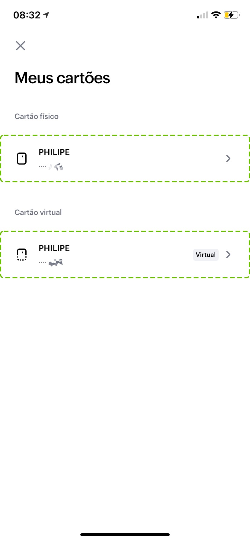Tap the cellular signal bars

pyautogui.click(x=203, y=15)
